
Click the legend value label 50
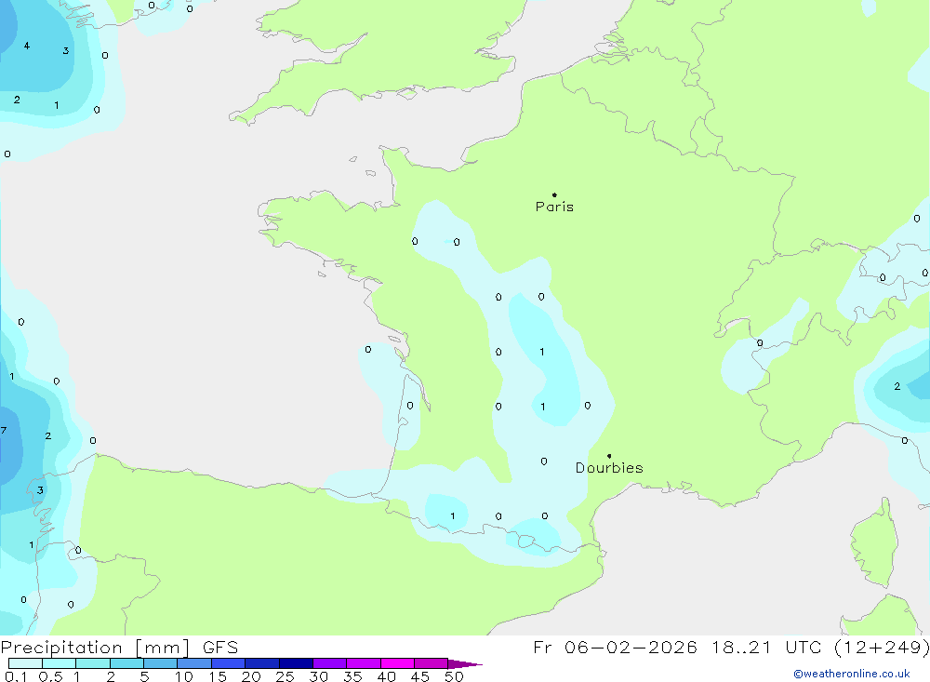[454, 676]
